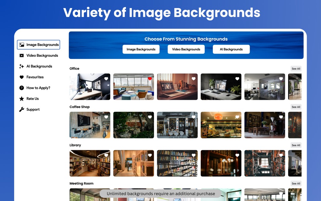Unfavourite the bright lounge office background
The image size is (321, 201).
pos(150,79)
